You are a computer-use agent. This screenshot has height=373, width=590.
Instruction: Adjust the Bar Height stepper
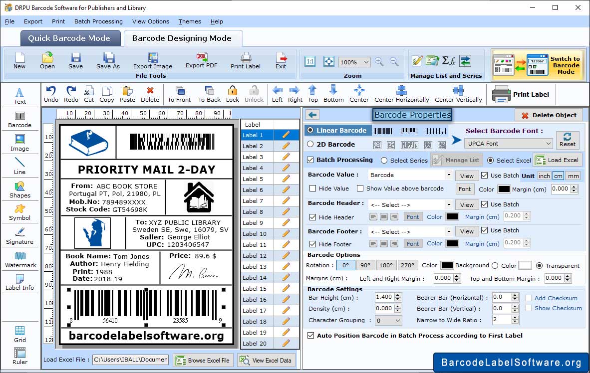point(398,297)
